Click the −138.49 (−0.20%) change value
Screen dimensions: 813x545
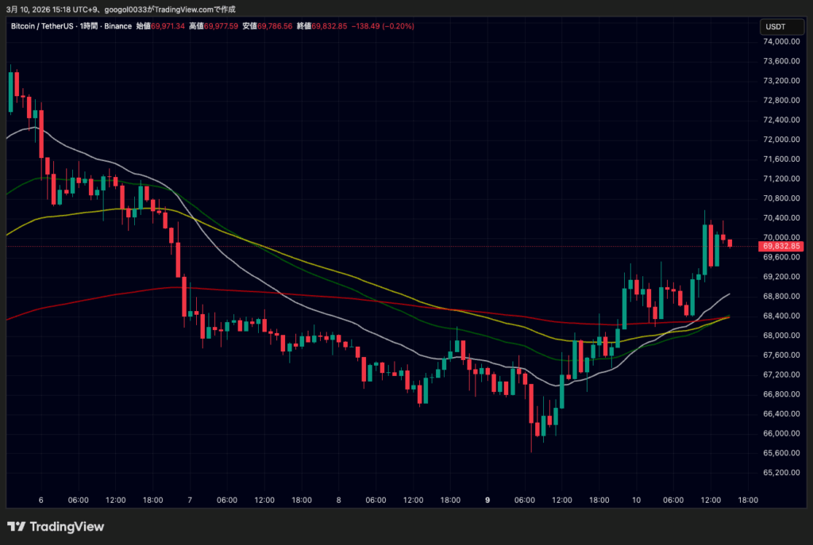click(x=384, y=26)
